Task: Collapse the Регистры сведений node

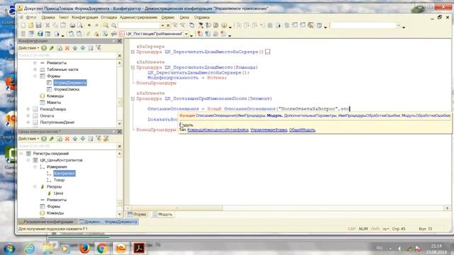Action: tap(21, 154)
